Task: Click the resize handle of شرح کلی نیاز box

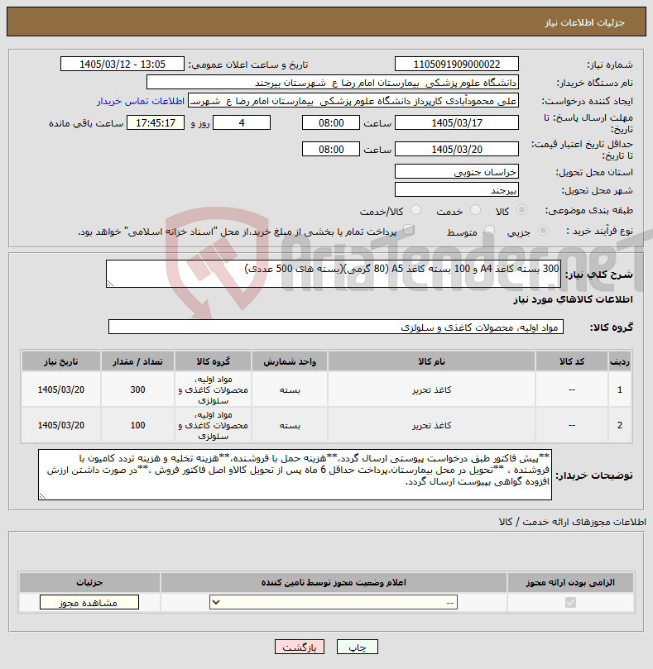Action: tap(110, 284)
